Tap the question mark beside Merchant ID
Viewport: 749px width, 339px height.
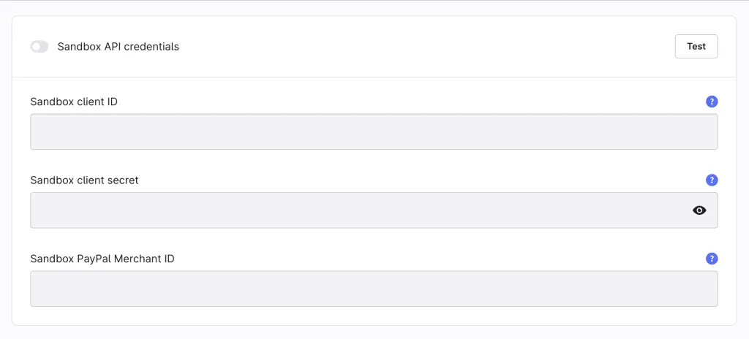[x=712, y=259]
